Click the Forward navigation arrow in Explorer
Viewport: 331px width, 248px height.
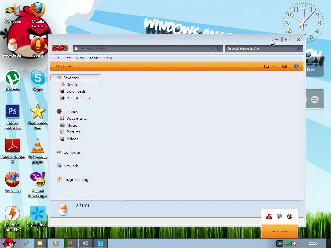point(64,48)
